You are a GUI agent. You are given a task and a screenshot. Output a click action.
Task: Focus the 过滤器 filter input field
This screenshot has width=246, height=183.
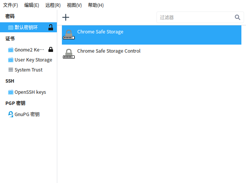[200, 17]
